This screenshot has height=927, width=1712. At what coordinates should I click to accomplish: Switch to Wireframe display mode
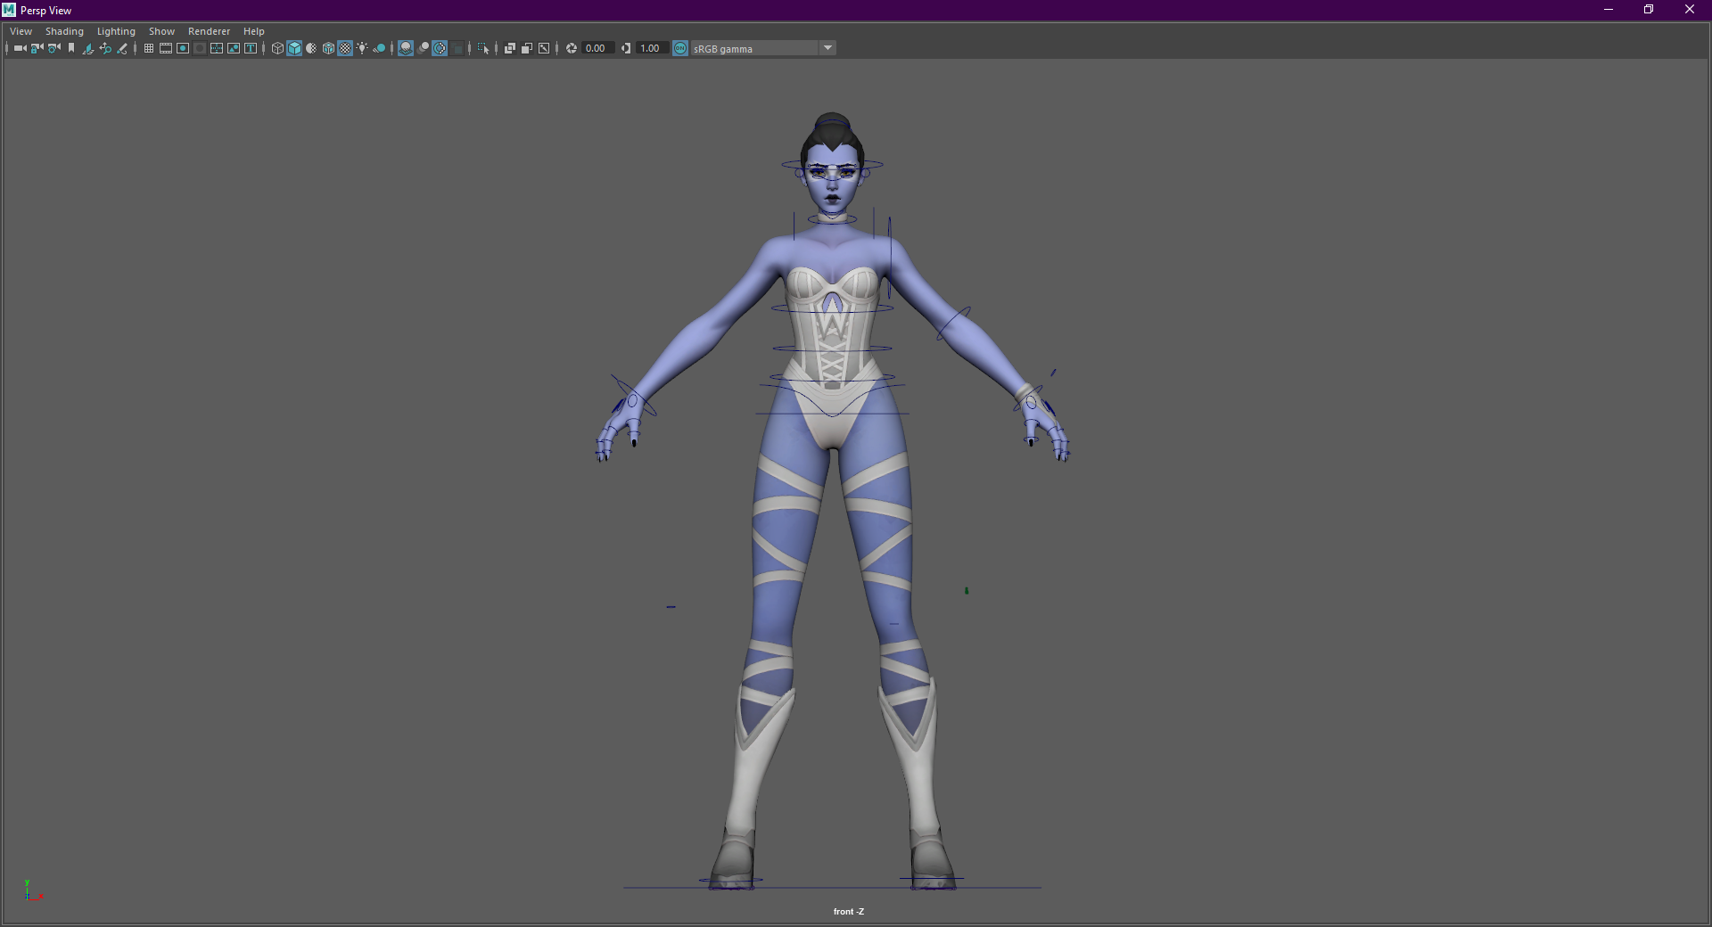[277, 48]
